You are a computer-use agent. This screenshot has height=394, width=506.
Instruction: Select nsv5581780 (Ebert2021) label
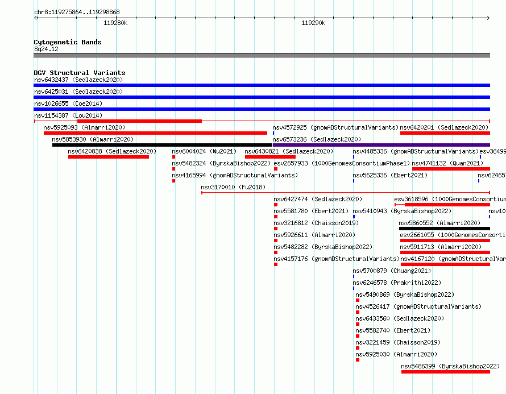coord(311,211)
